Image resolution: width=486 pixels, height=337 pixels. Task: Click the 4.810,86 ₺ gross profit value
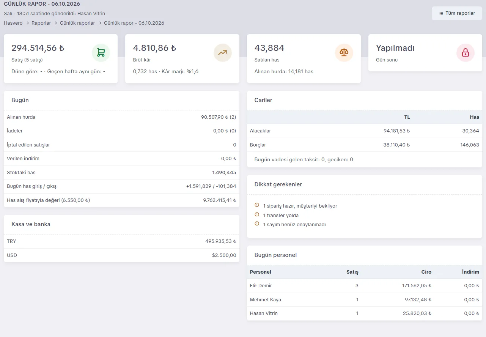tap(155, 48)
